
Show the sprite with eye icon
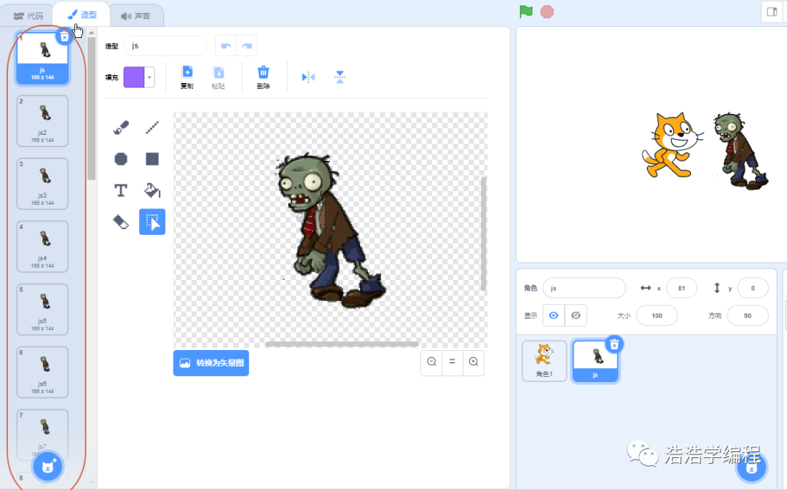pyautogui.click(x=553, y=315)
